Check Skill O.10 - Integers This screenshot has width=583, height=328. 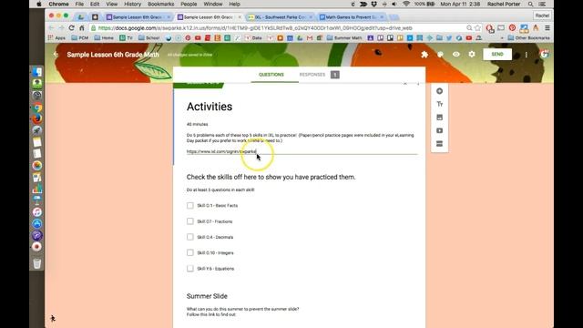[190, 252]
